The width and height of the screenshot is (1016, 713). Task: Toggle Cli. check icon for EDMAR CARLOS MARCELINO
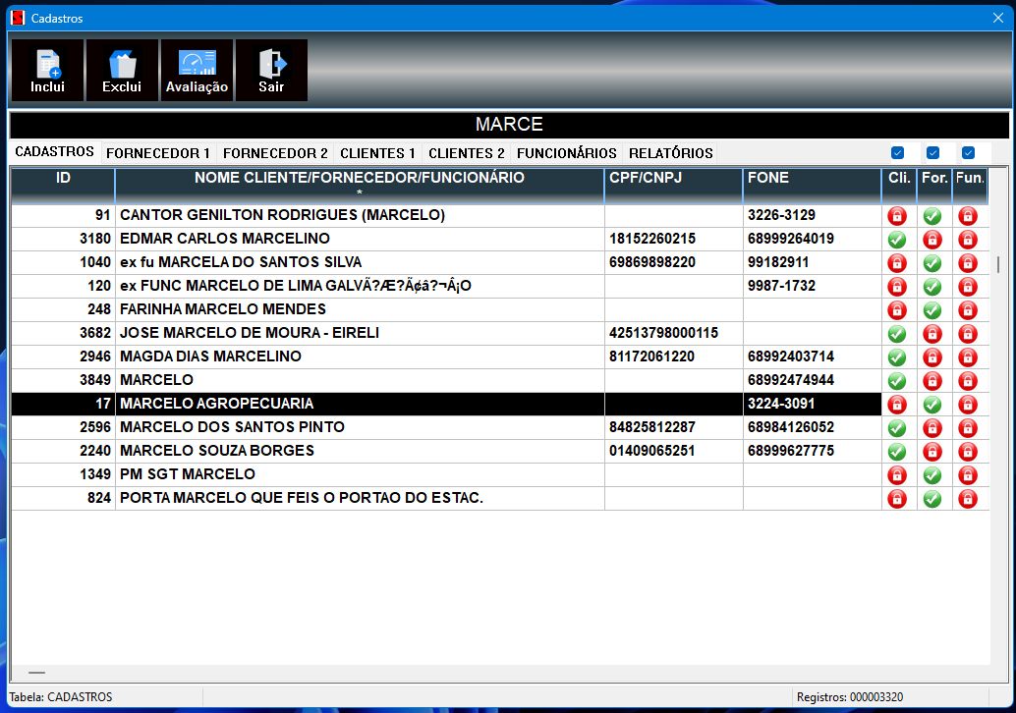point(897,240)
